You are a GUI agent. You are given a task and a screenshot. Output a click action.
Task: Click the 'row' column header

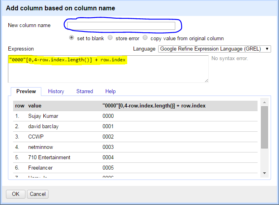[x=19, y=106]
